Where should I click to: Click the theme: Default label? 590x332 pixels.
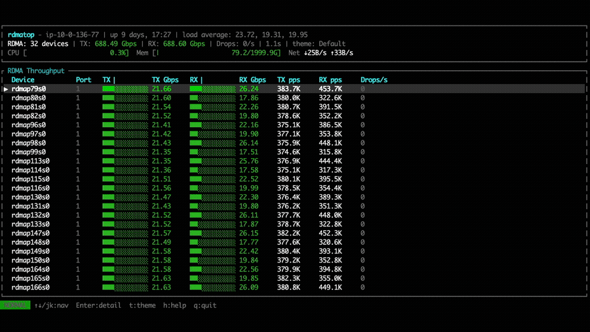coord(319,44)
